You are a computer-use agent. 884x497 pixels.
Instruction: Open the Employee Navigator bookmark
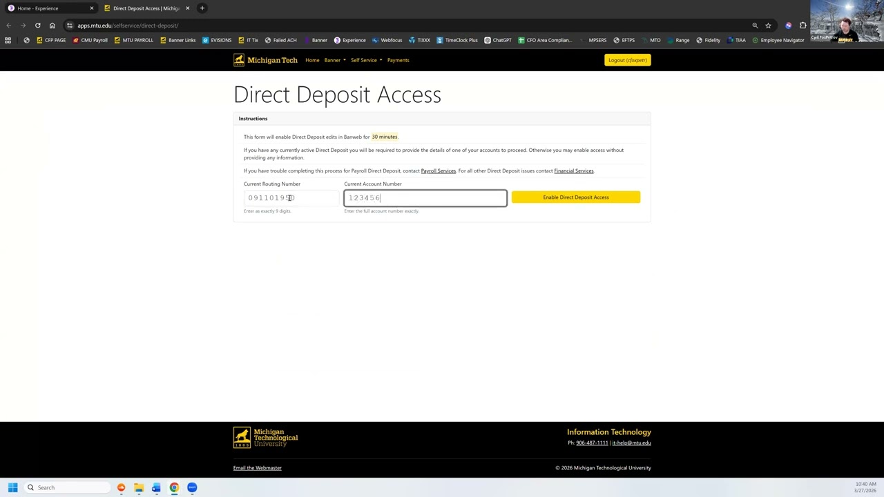coord(778,40)
